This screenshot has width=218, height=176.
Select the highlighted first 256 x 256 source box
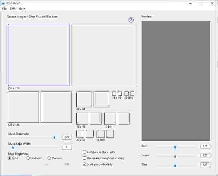(39, 55)
